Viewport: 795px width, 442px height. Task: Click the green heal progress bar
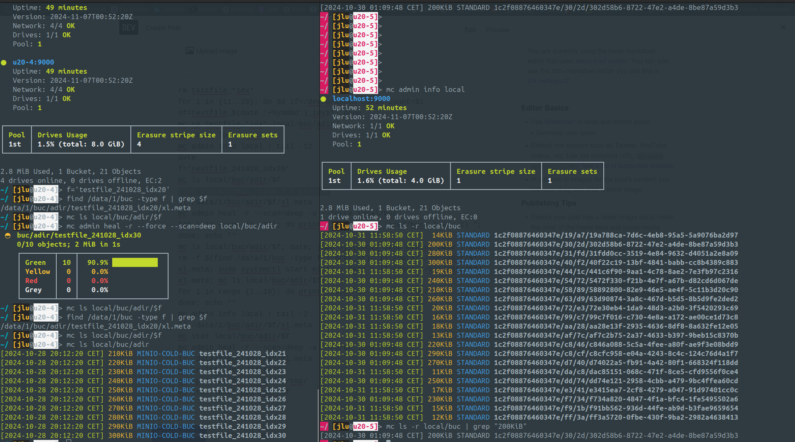coord(135,262)
